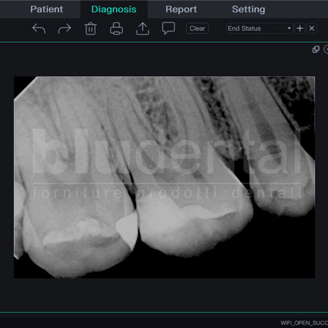Screen dimensions: 328x328
Task: Add a comment with speech bubble icon
Action: point(169,28)
